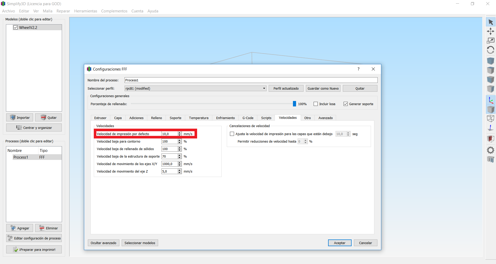
Task: Disable Generar soporte checkbox
Action: pos(345,104)
